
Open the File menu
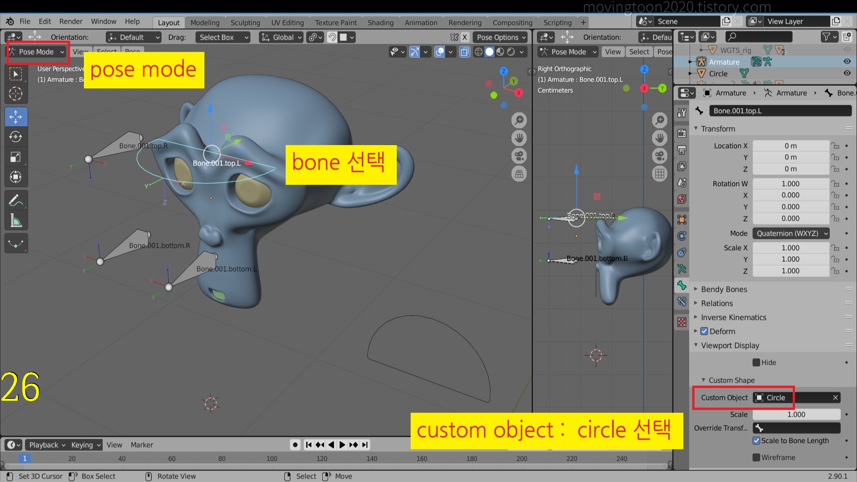25,21
